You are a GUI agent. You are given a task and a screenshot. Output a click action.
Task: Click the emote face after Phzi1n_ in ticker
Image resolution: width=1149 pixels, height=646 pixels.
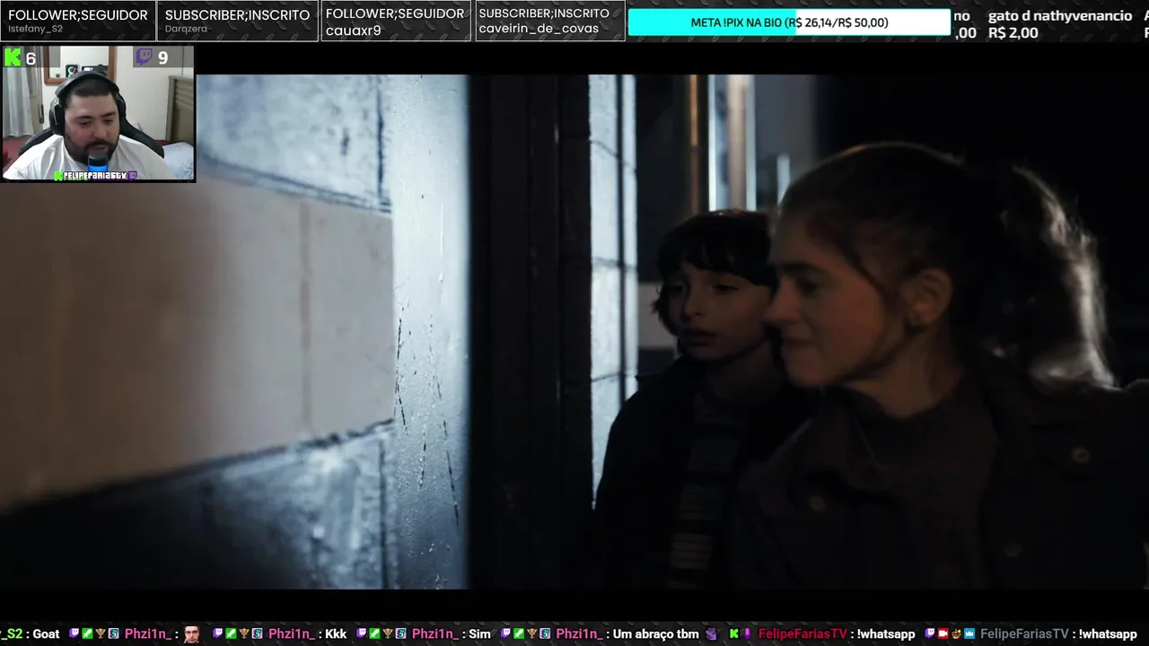[x=192, y=634]
